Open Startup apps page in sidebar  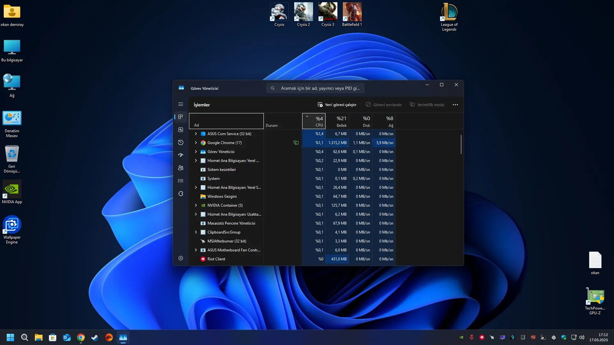181,155
